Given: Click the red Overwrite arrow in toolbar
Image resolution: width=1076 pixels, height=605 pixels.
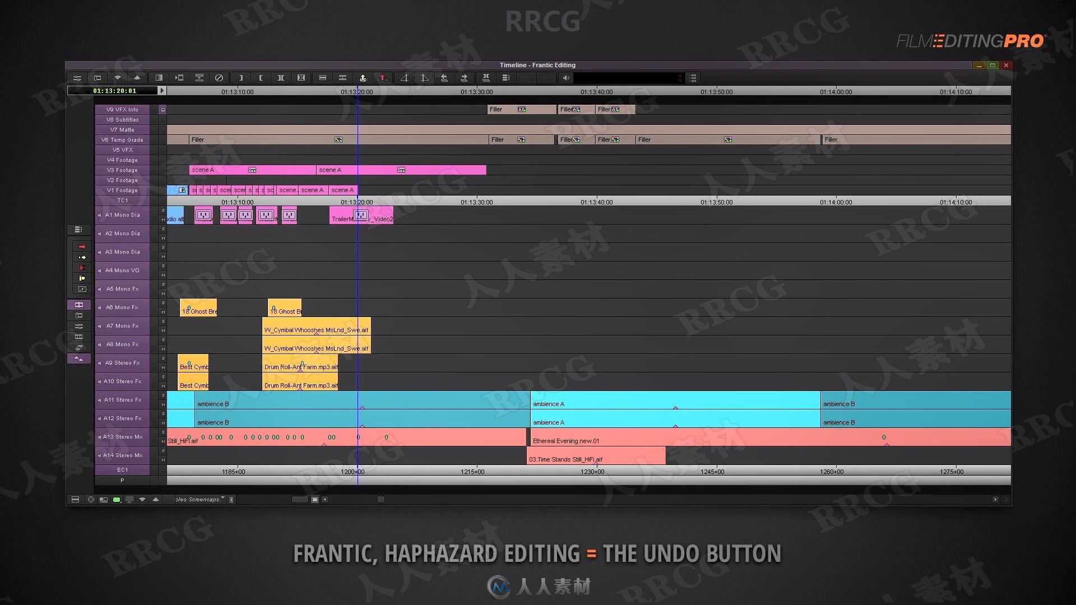Looking at the screenshot, I should [383, 78].
